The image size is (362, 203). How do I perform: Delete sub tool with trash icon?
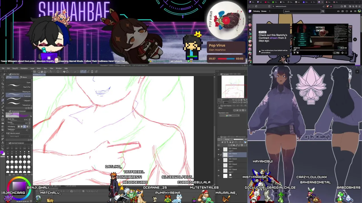click(31, 108)
